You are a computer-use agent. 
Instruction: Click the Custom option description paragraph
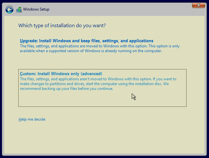pos(98,84)
